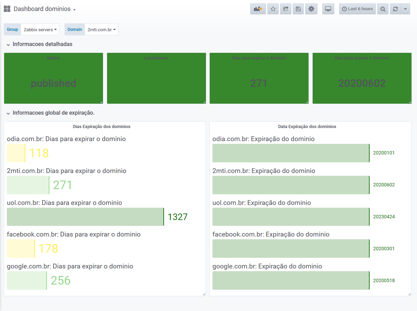Viewport: 417px width, 311px height.
Task: Click the 271 value in green stat panel
Action: pos(259,83)
